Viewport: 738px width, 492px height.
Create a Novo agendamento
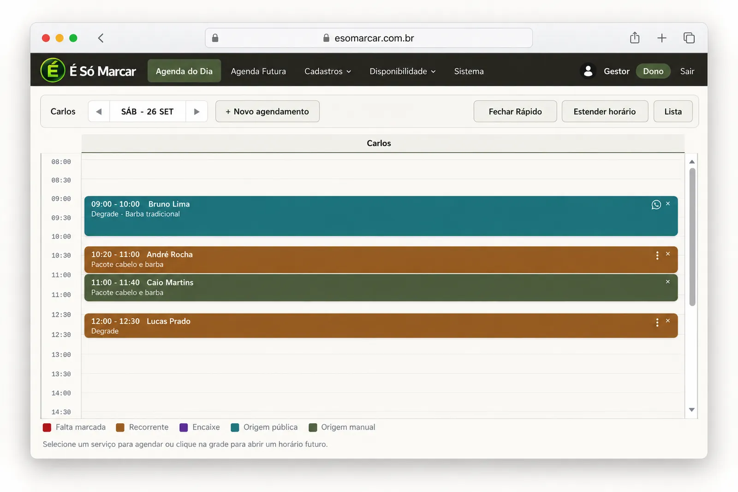pyautogui.click(x=268, y=112)
